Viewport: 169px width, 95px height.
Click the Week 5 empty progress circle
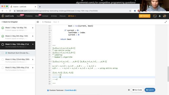3,68
